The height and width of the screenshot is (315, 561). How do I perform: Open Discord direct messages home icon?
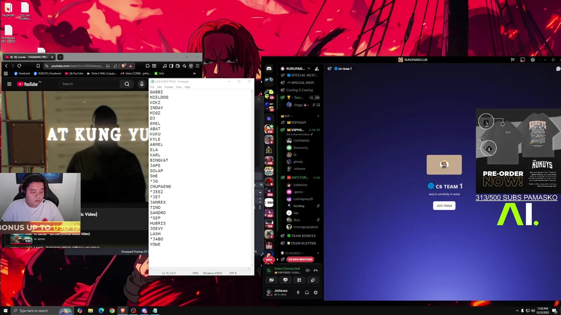(x=269, y=69)
